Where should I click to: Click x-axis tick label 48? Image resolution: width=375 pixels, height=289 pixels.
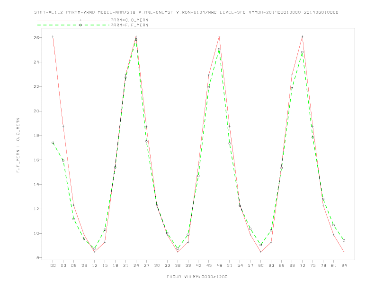[x=219, y=265]
